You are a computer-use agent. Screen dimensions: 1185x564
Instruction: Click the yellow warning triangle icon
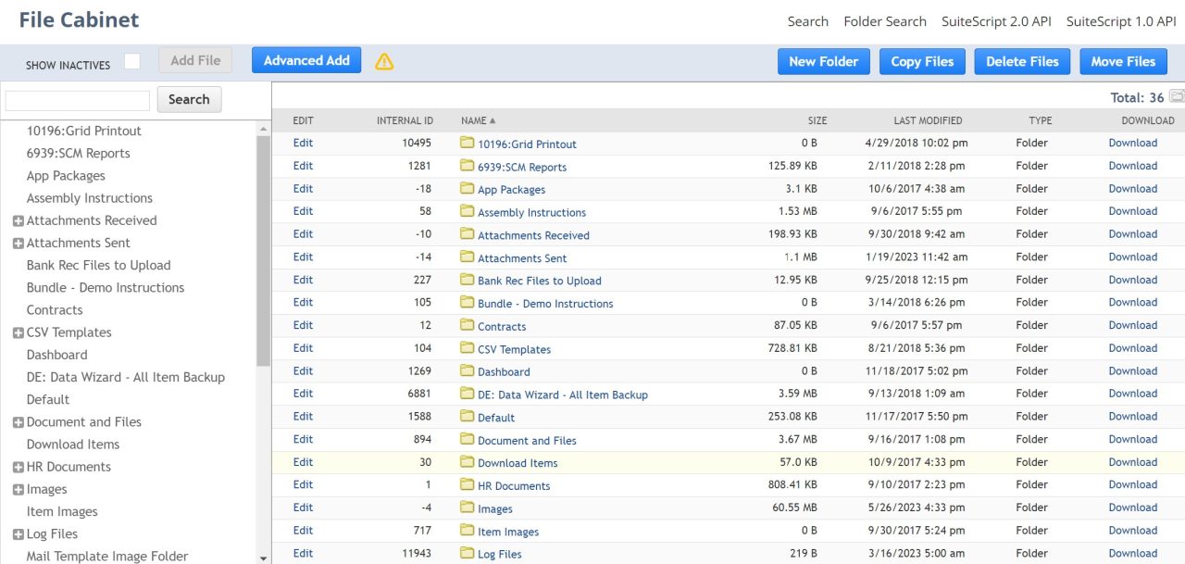click(384, 61)
